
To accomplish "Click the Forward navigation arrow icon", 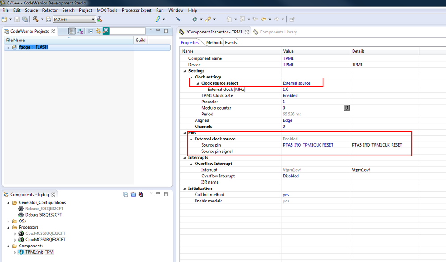I will point(276,19).
